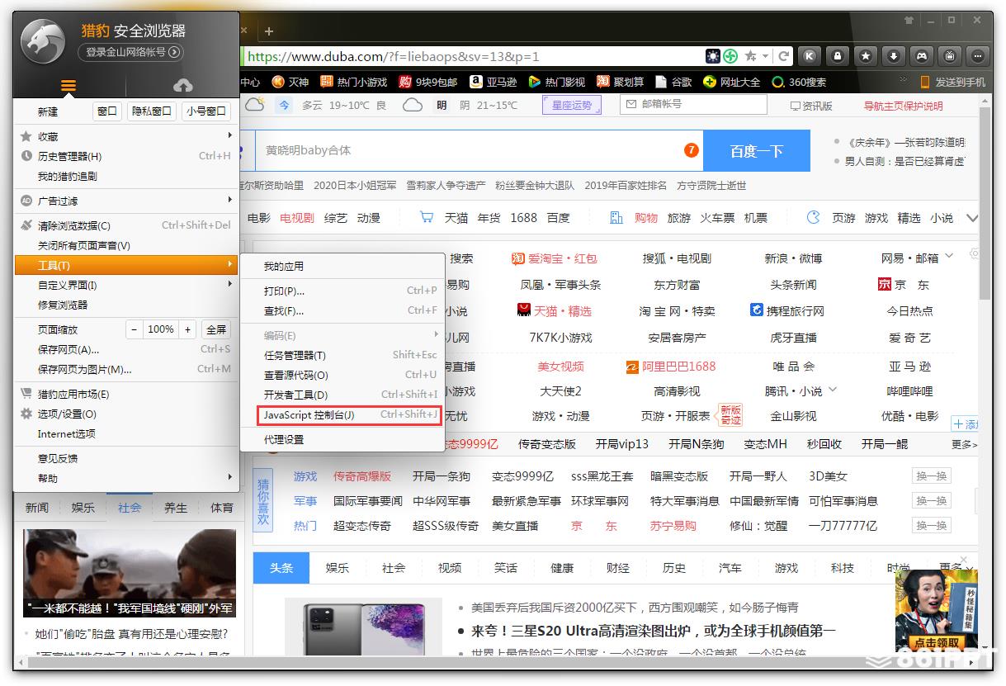The image size is (1006, 686).
Task: Click the Liebao leopard logo
Action: click(x=42, y=41)
